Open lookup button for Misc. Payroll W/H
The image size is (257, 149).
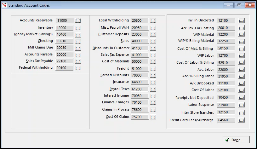tap(153, 28)
